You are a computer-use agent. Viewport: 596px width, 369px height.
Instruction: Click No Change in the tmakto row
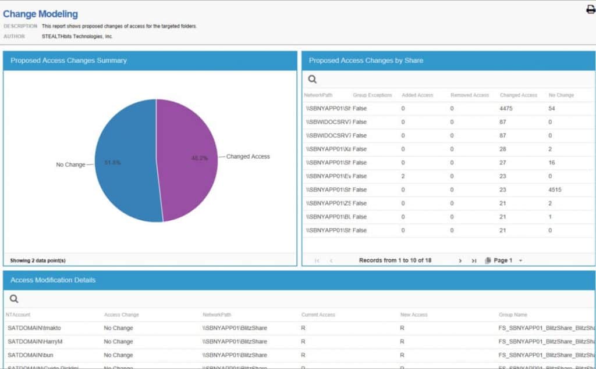pyautogui.click(x=118, y=328)
